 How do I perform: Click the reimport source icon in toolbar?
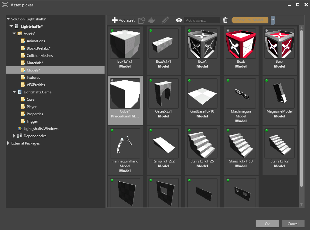point(141,20)
